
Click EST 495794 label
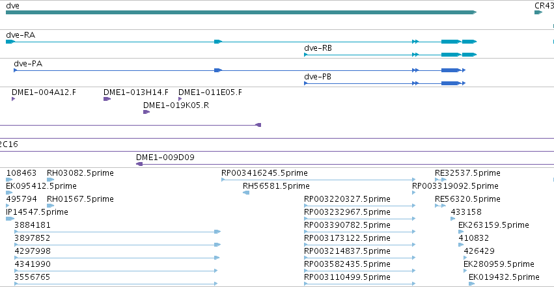(21, 199)
